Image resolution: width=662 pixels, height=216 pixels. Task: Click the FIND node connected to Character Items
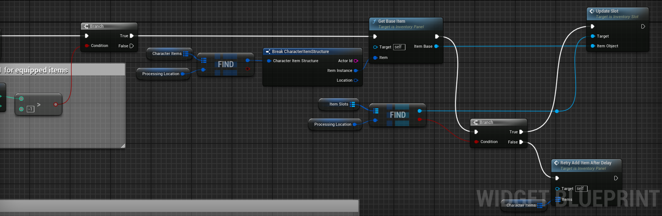[x=226, y=64]
